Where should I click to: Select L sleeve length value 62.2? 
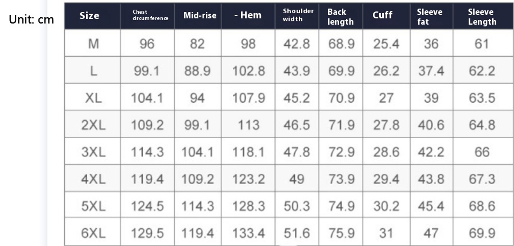(x=482, y=71)
